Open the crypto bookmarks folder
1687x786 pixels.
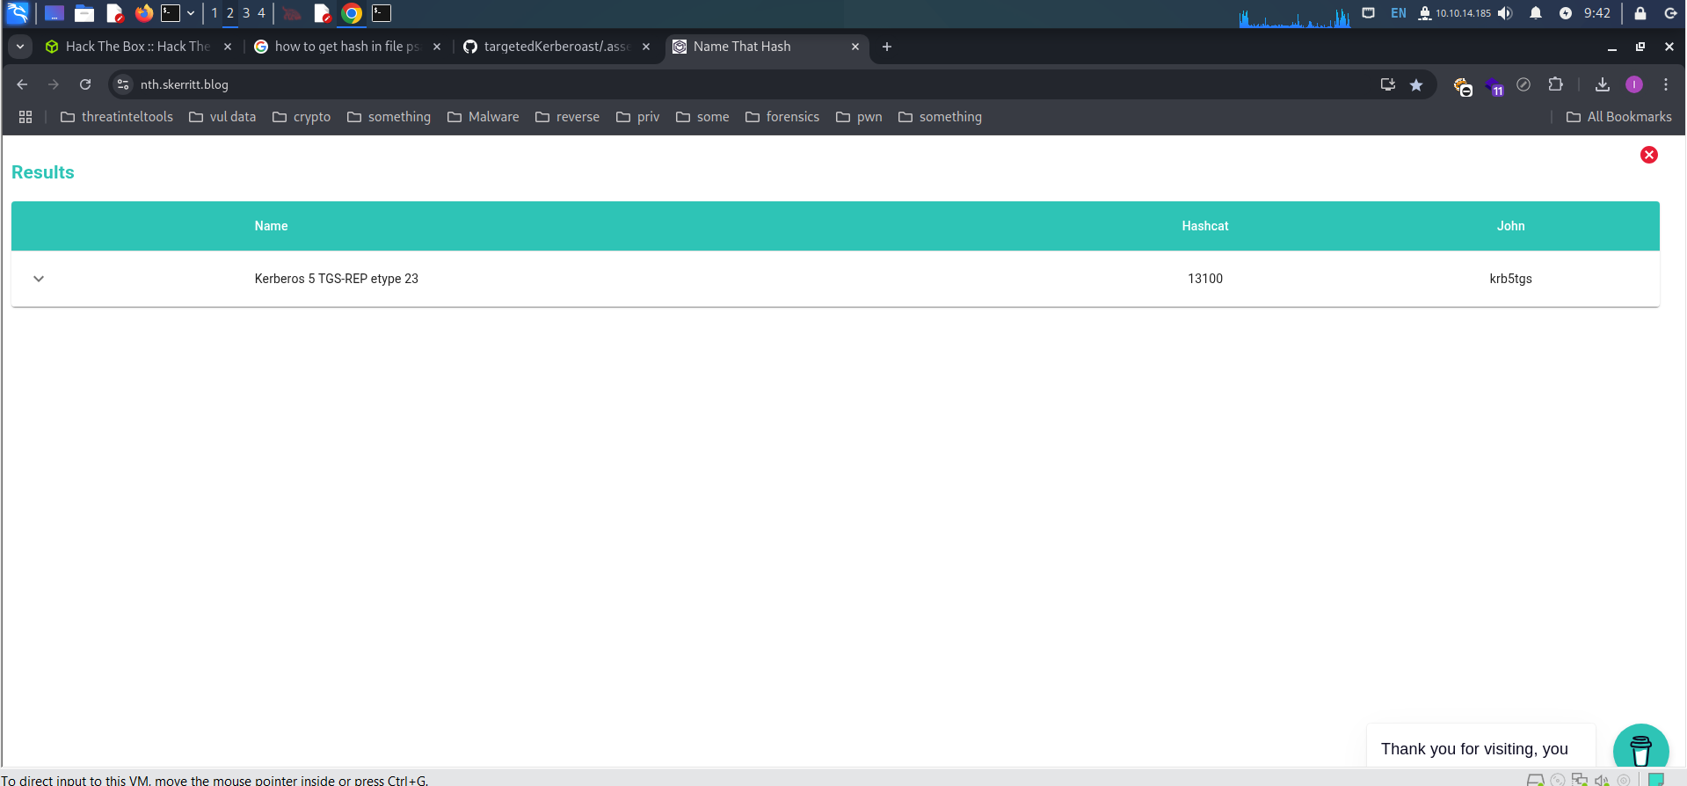point(302,117)
